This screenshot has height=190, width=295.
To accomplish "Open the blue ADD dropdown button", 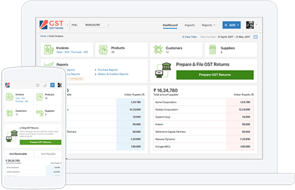I will coord(231,25).
